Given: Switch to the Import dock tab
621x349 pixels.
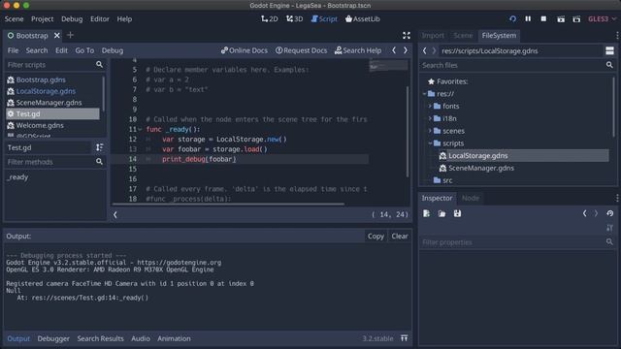Looking at the screenshot, I should [433, 36].
